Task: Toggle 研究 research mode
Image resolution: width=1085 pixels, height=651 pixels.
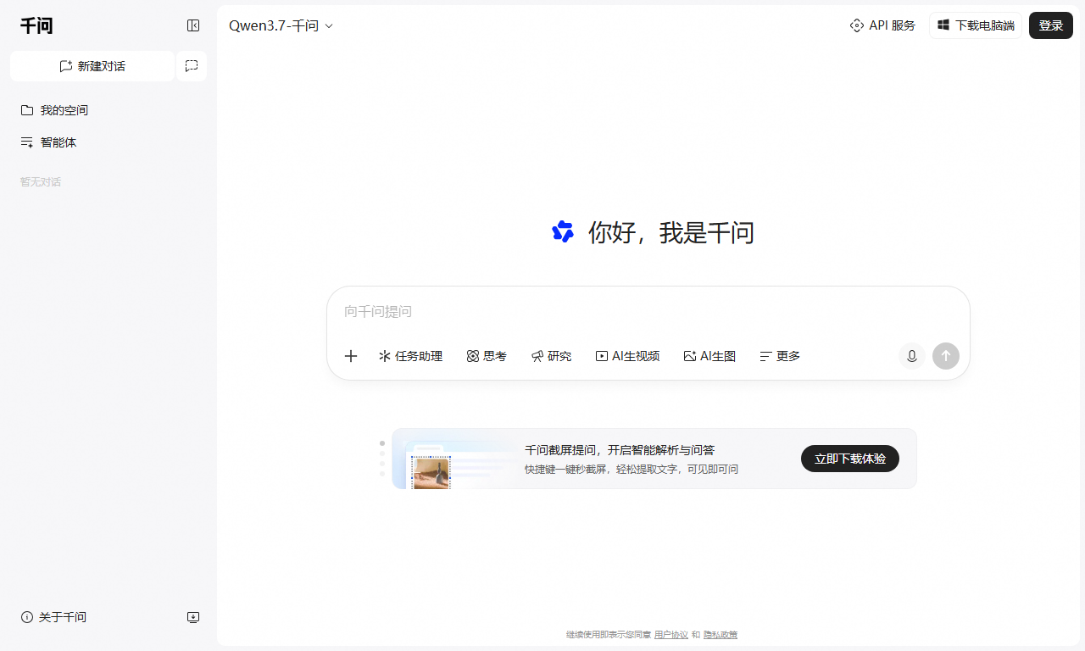Action: pyautogui.click(x=551, y=356)
